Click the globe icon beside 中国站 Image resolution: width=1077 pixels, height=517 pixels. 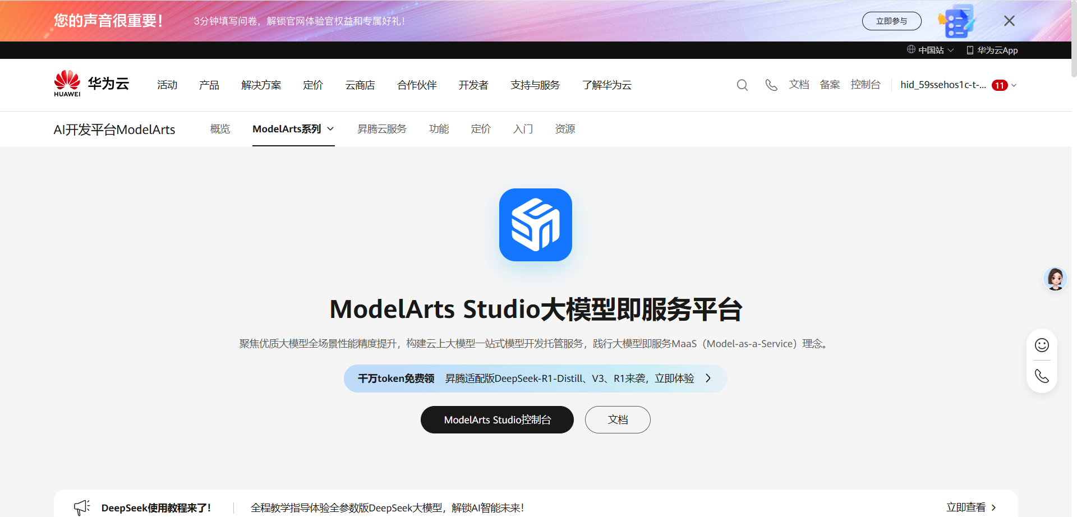click(911, 49)
